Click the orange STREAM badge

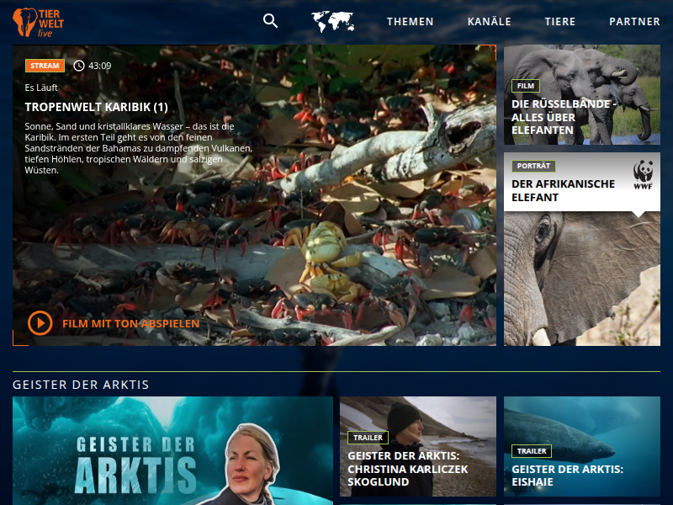tap(45, 66)
